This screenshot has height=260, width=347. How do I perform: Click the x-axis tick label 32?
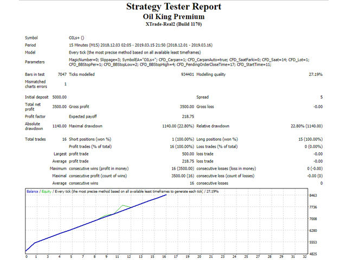305,257
